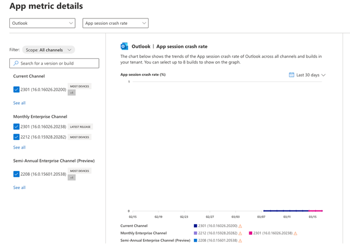Toggle Semi-Annual 2208 (16.0.15601.20538) checkbox

[16, 174]
